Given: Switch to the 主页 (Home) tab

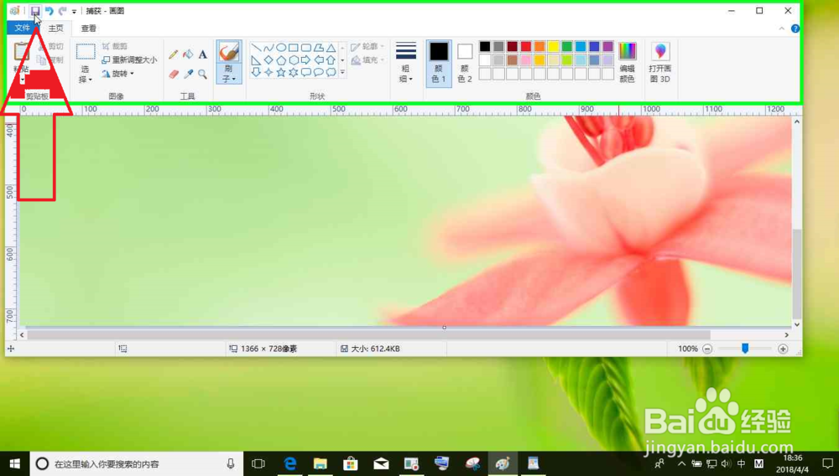Looking at the screenshot, I should [55, 28].
